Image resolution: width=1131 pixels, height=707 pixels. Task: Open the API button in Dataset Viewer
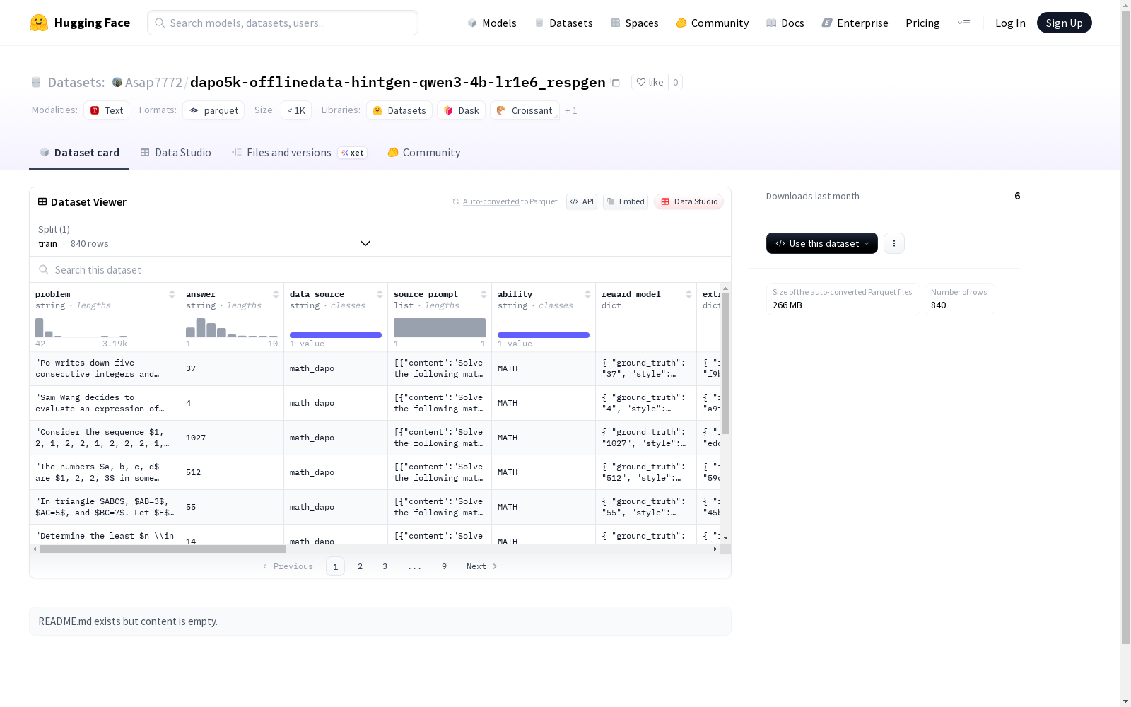pyautogui.click(x=582, y=201)
